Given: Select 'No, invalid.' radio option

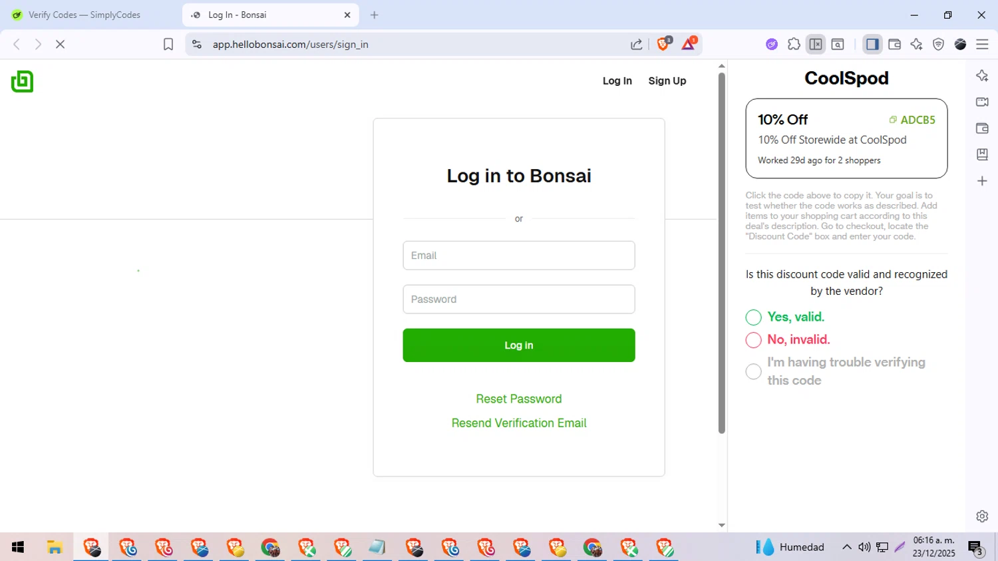Looking at the screenshot, I should (753, 340).
